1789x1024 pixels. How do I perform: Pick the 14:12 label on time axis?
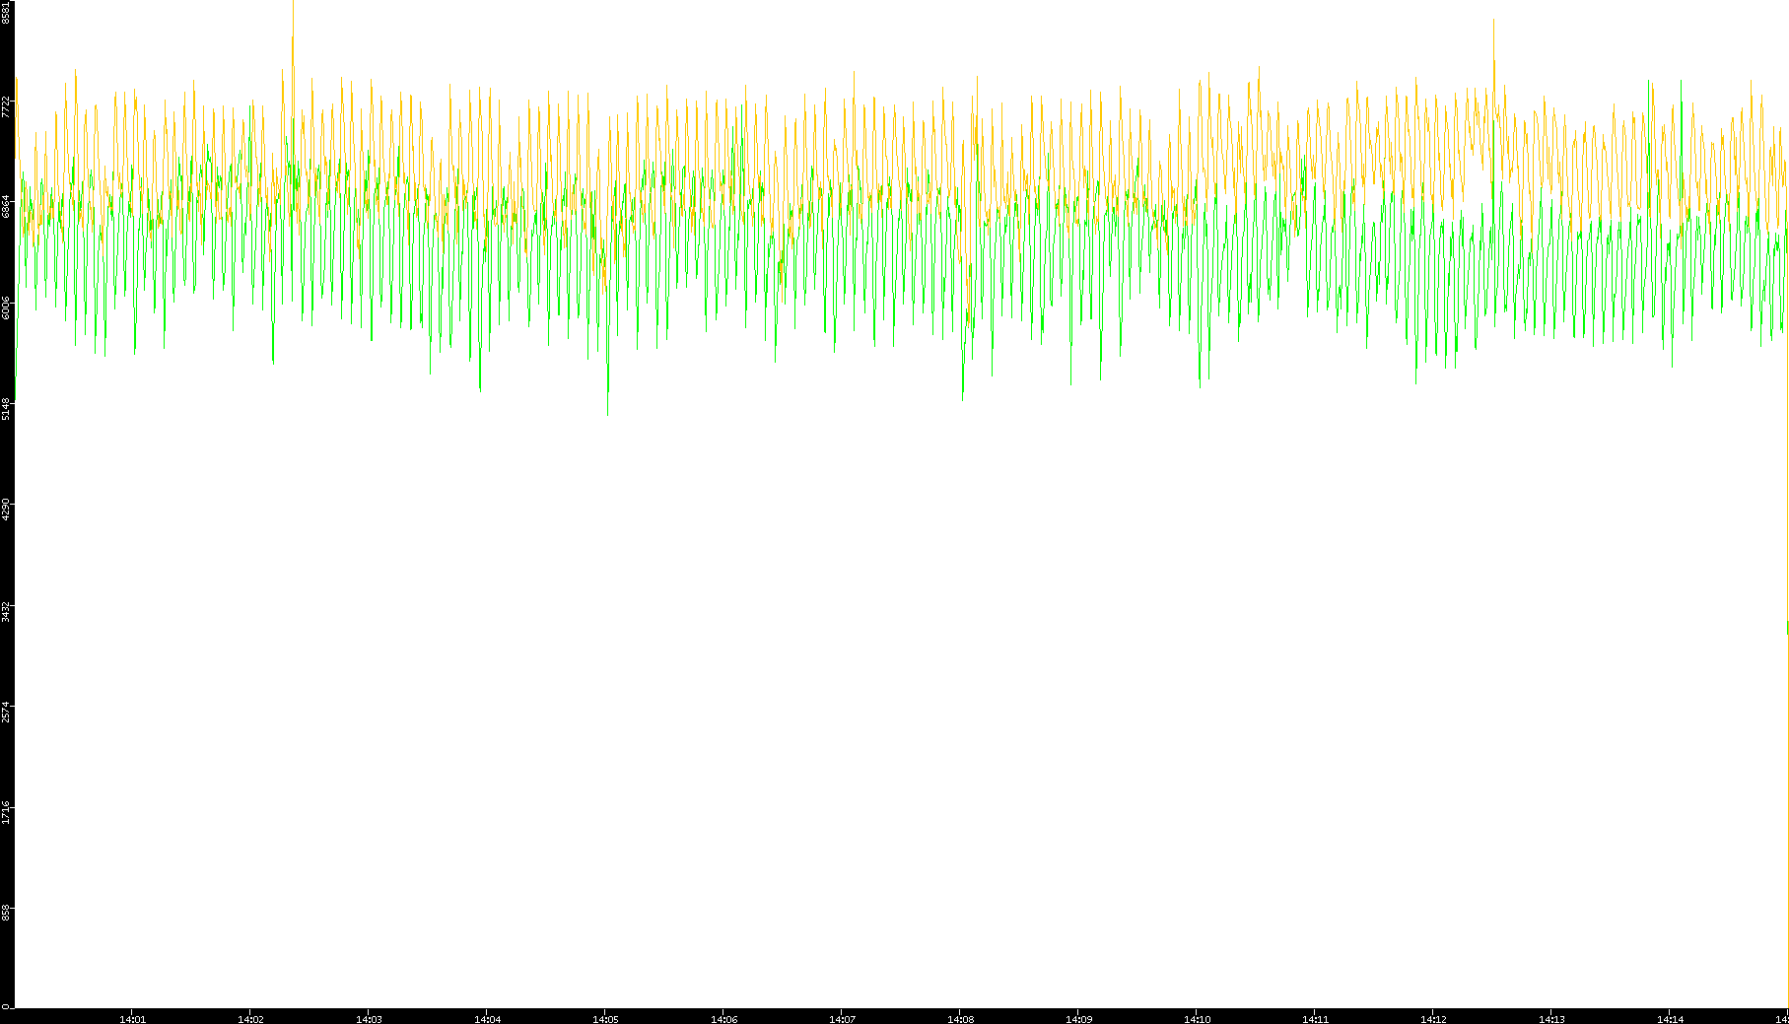[1433, 1019]
